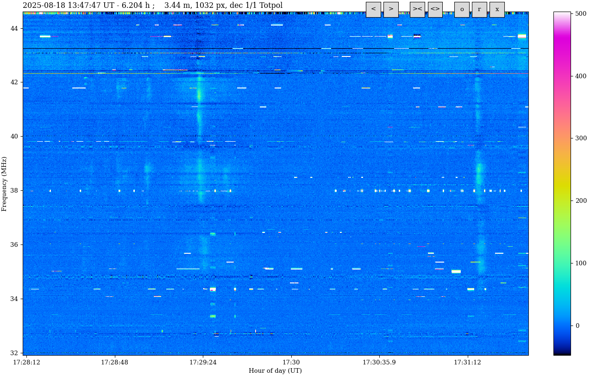The image size is (590, 376).
Task: Click the colorbar's 500 tick label
Action: [x=580, y=14]
